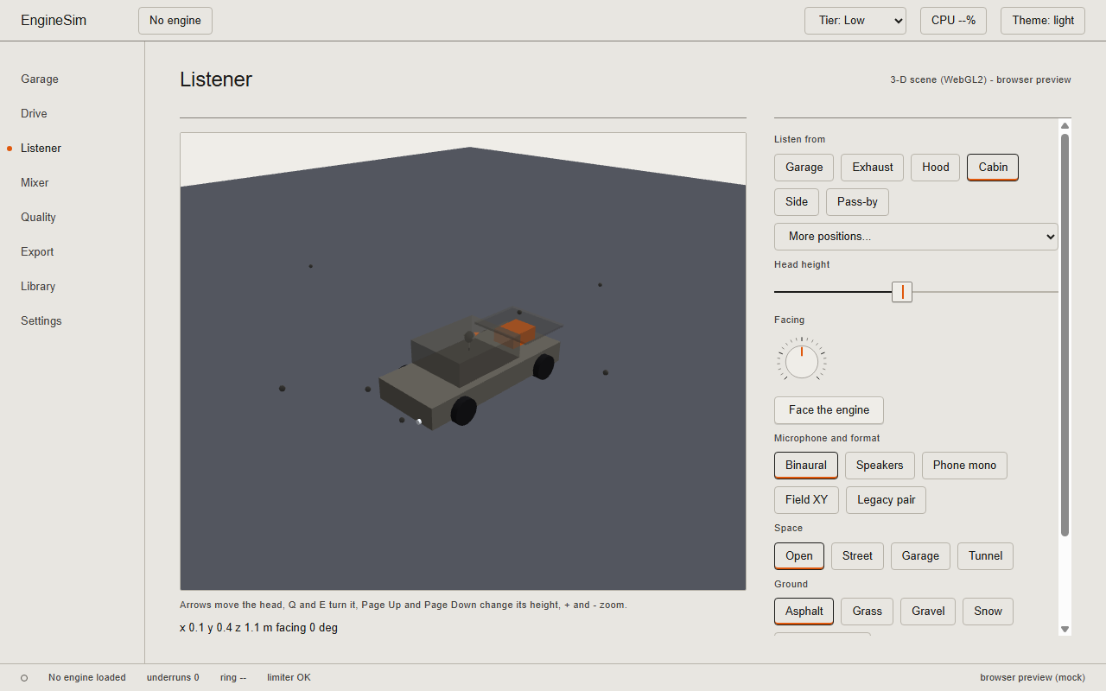The height and width of the screenshot is (691, 1106).
Task: Choose the Pass-by listening position
Action: coord(857,202)
